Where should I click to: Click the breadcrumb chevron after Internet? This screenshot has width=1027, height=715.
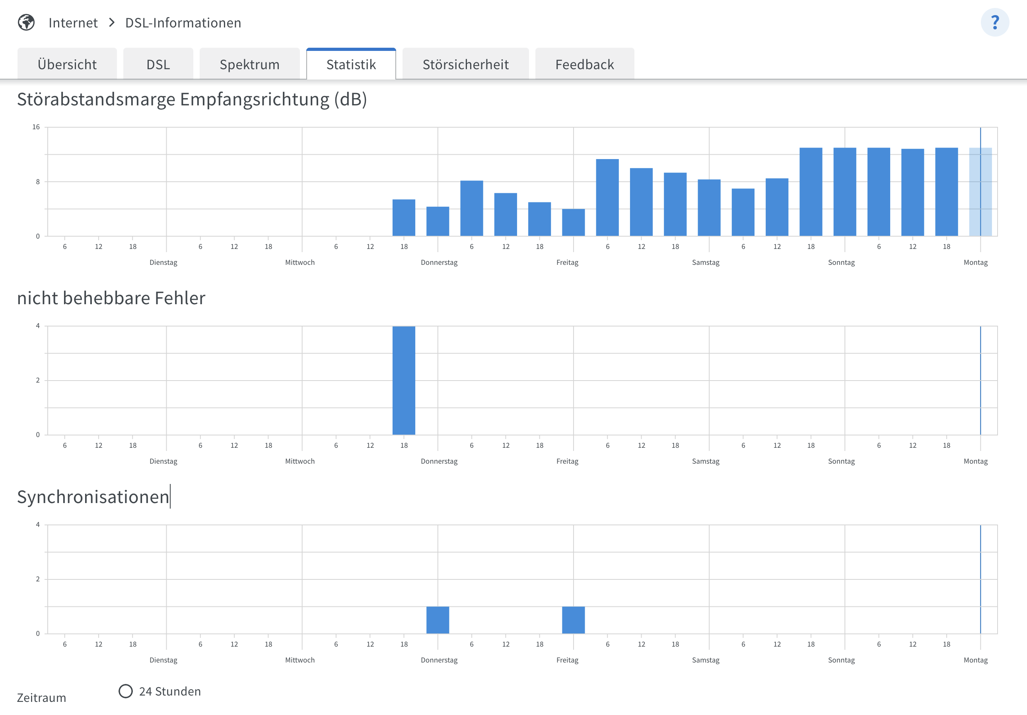(112, 22)
